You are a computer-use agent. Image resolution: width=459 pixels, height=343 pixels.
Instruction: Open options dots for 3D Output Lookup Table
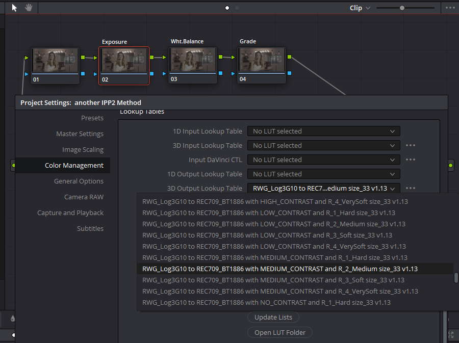(x=411, y=188)
